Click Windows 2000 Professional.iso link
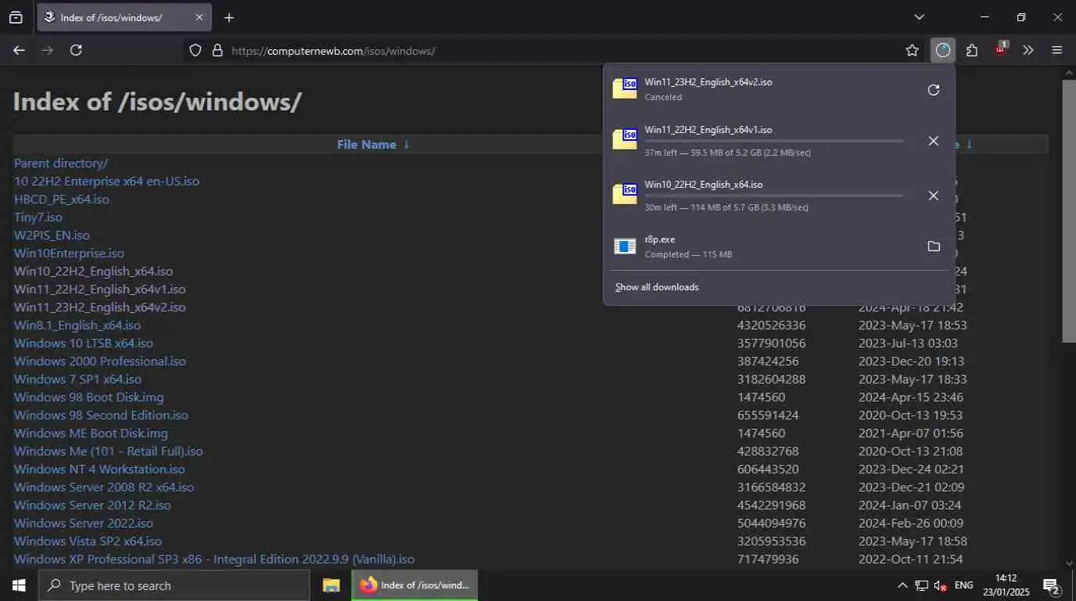The width and height of the screenshot is (1076, 601). coord(100,362)
